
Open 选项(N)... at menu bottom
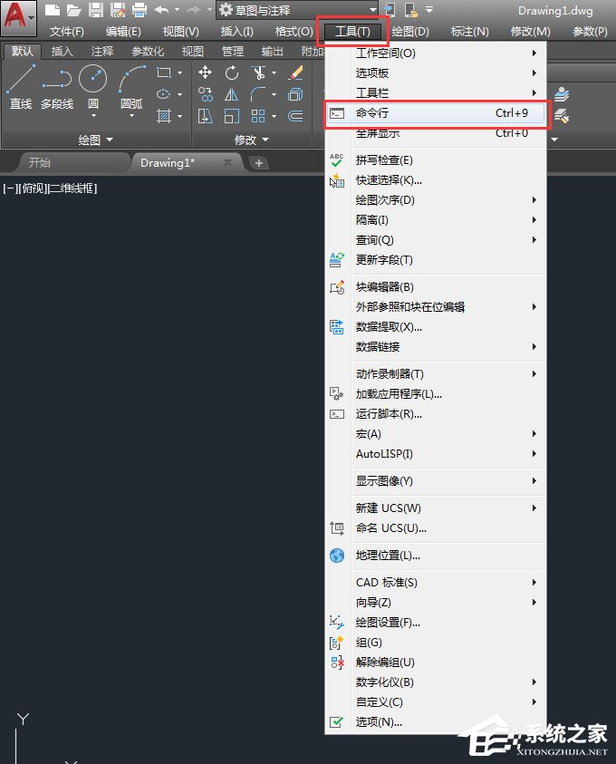point(379,722)
